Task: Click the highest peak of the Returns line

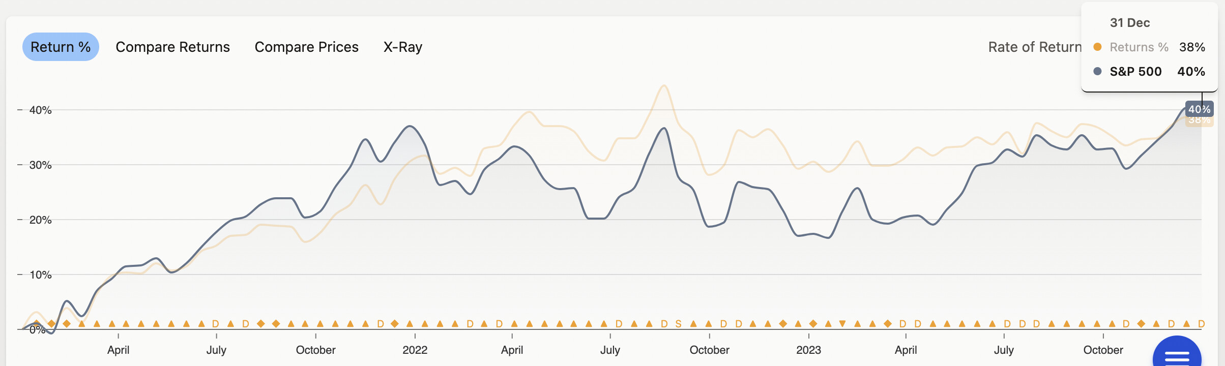Action: pos(664,85)
